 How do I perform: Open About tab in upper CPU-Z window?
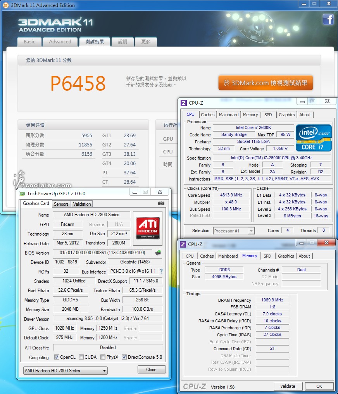pos(305,115)
